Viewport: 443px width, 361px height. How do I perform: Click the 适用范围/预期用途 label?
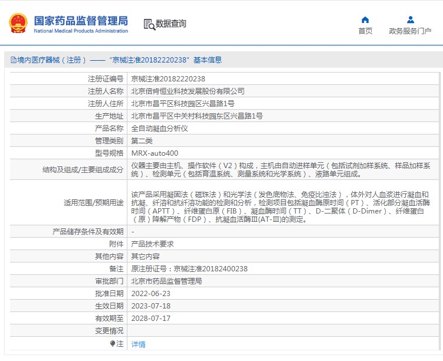94,203
